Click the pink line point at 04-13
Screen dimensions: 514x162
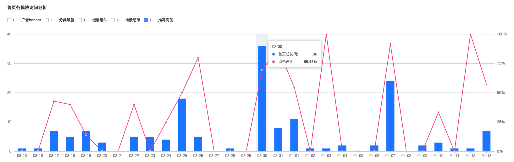[x=486, y=84]
